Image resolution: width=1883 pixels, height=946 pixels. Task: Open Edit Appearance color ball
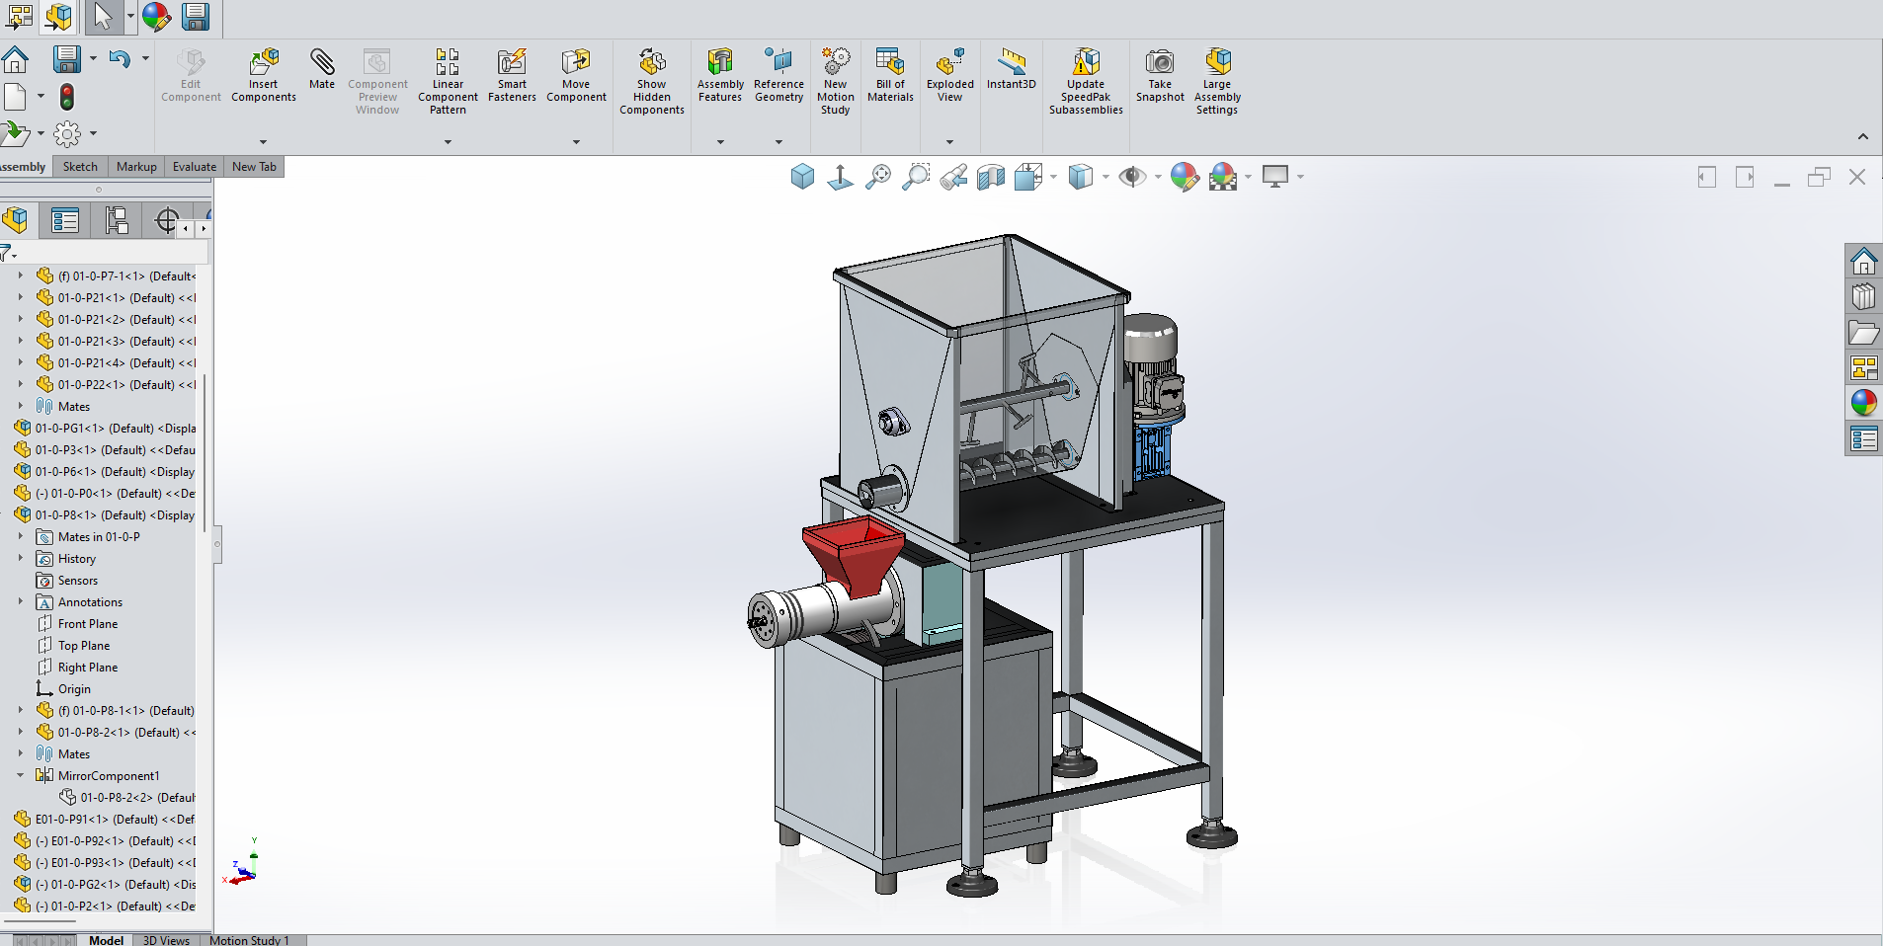pyautogui.click(x=1184, y=177)
